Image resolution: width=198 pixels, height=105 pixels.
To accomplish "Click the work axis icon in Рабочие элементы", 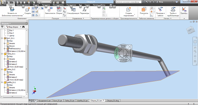I will pos(151,8).
